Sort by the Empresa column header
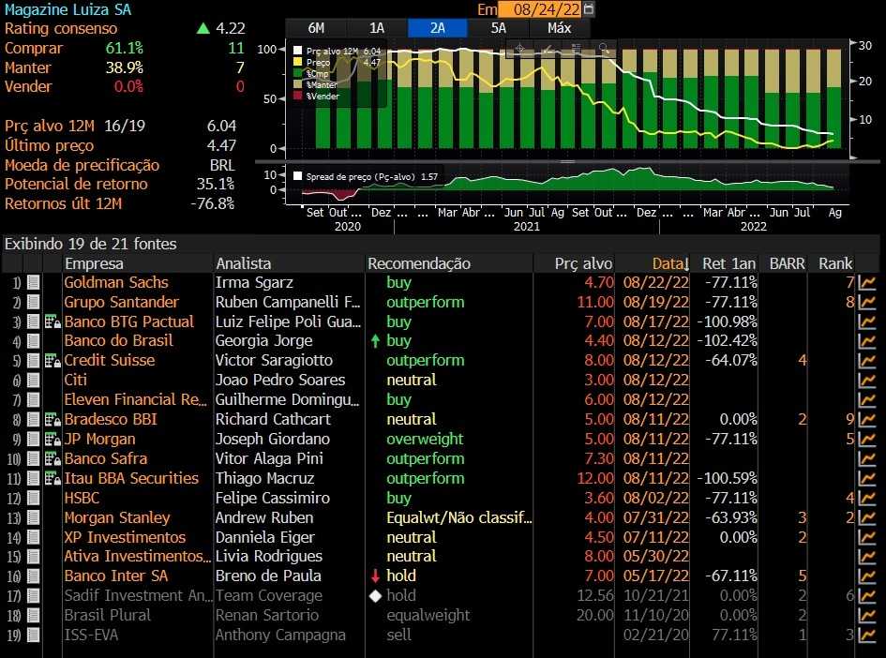886x658 pixels. pos(94,263)
